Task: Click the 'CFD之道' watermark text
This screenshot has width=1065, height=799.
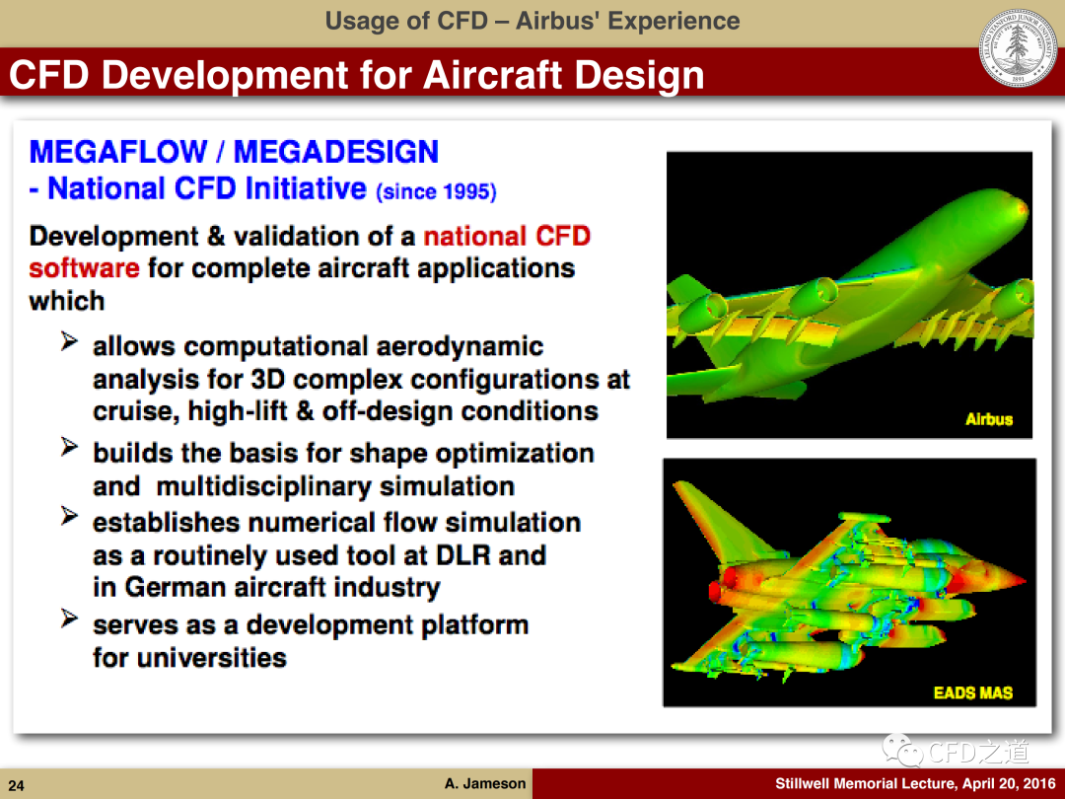Action: click(x=978, y=753)
